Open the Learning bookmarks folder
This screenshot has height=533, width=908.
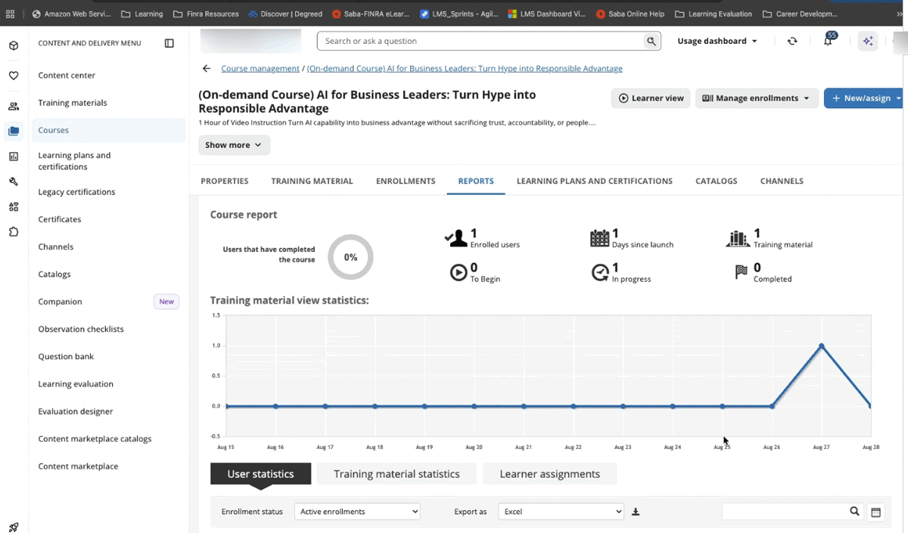coord(142,14)
